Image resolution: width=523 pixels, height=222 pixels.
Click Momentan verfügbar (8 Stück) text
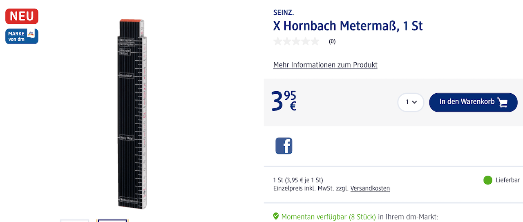coord(328,217)
